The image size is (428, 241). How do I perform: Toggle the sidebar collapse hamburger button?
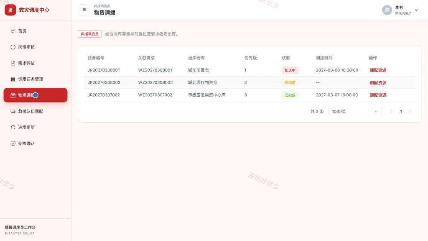point(84,10)
